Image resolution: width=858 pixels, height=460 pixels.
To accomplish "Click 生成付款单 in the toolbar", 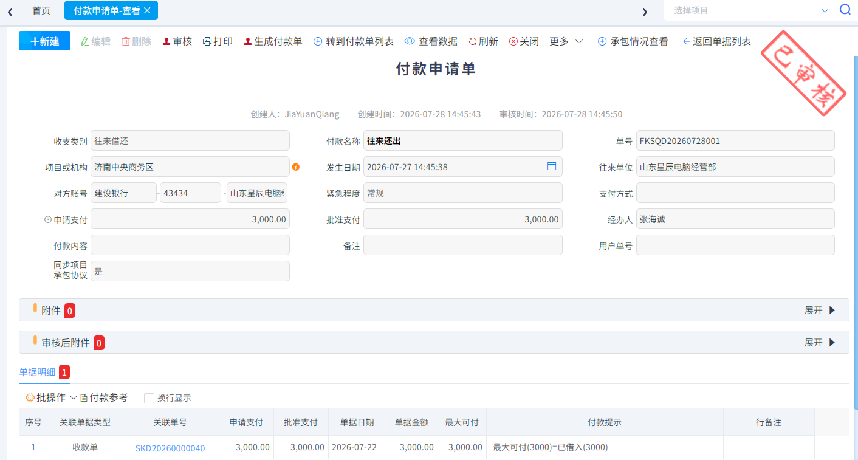I will click(273, 41).
